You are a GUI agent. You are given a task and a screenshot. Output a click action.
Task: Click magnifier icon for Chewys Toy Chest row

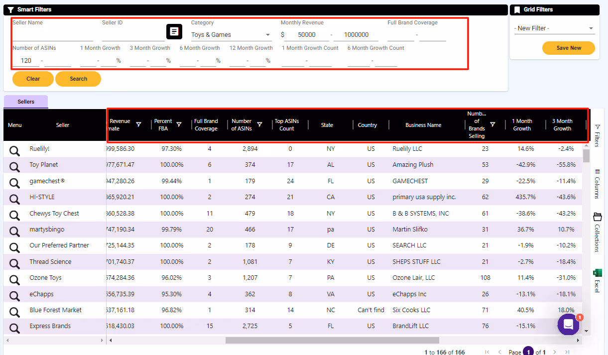click(x=14, y=216)
